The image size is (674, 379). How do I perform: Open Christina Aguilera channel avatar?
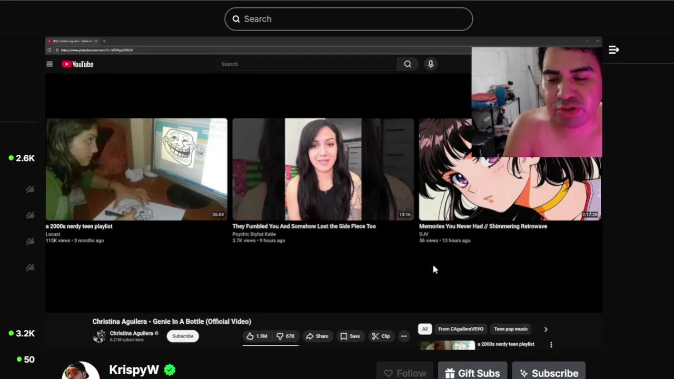(x=100, y=336)
